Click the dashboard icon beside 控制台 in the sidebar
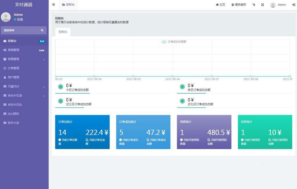This screenshot has width=297, height=189. [x=5, y=41]
